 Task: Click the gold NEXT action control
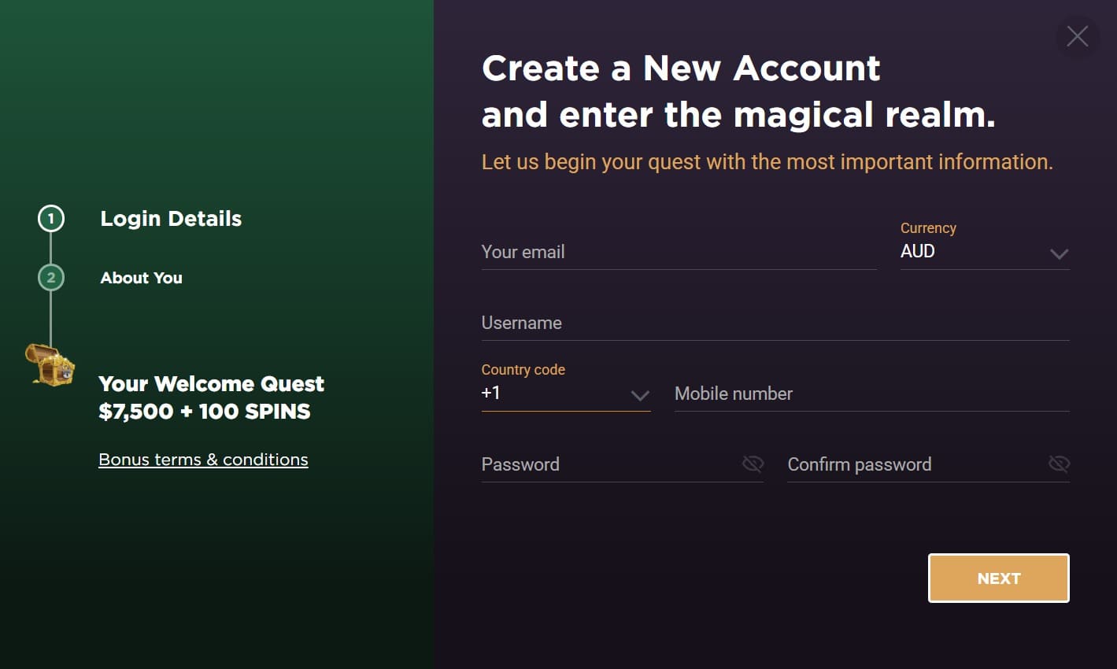[x=998, y=578]
